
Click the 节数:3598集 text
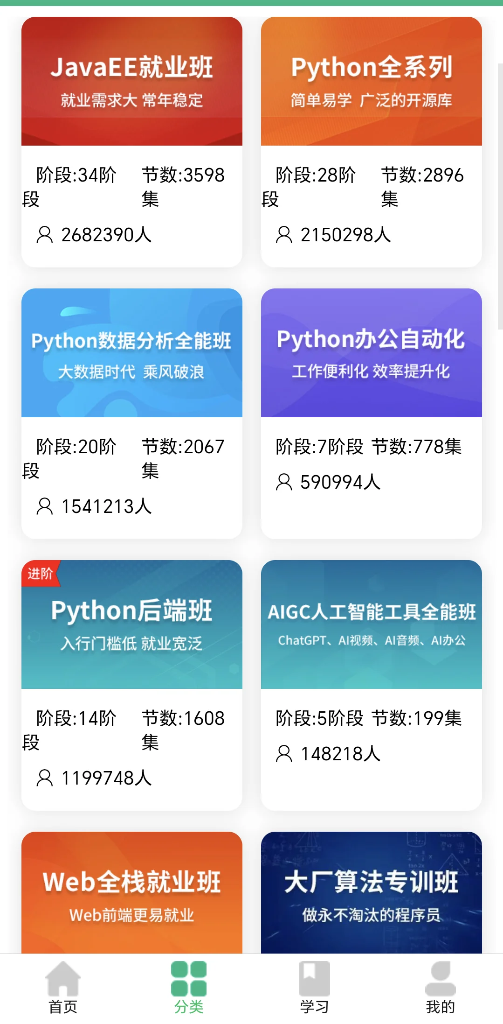click(x=183, y=187)
